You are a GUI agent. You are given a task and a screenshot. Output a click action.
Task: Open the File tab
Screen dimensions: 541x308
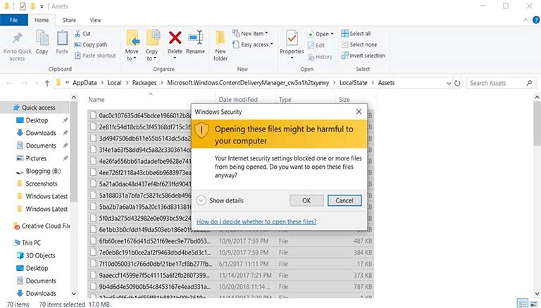(14, 20)
